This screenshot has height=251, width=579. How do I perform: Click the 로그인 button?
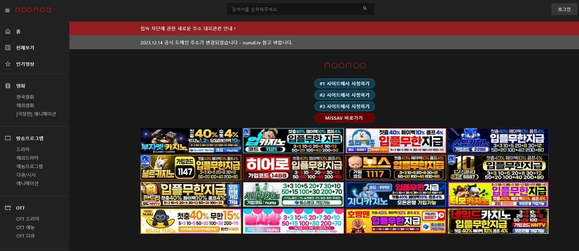click(564, 9)
